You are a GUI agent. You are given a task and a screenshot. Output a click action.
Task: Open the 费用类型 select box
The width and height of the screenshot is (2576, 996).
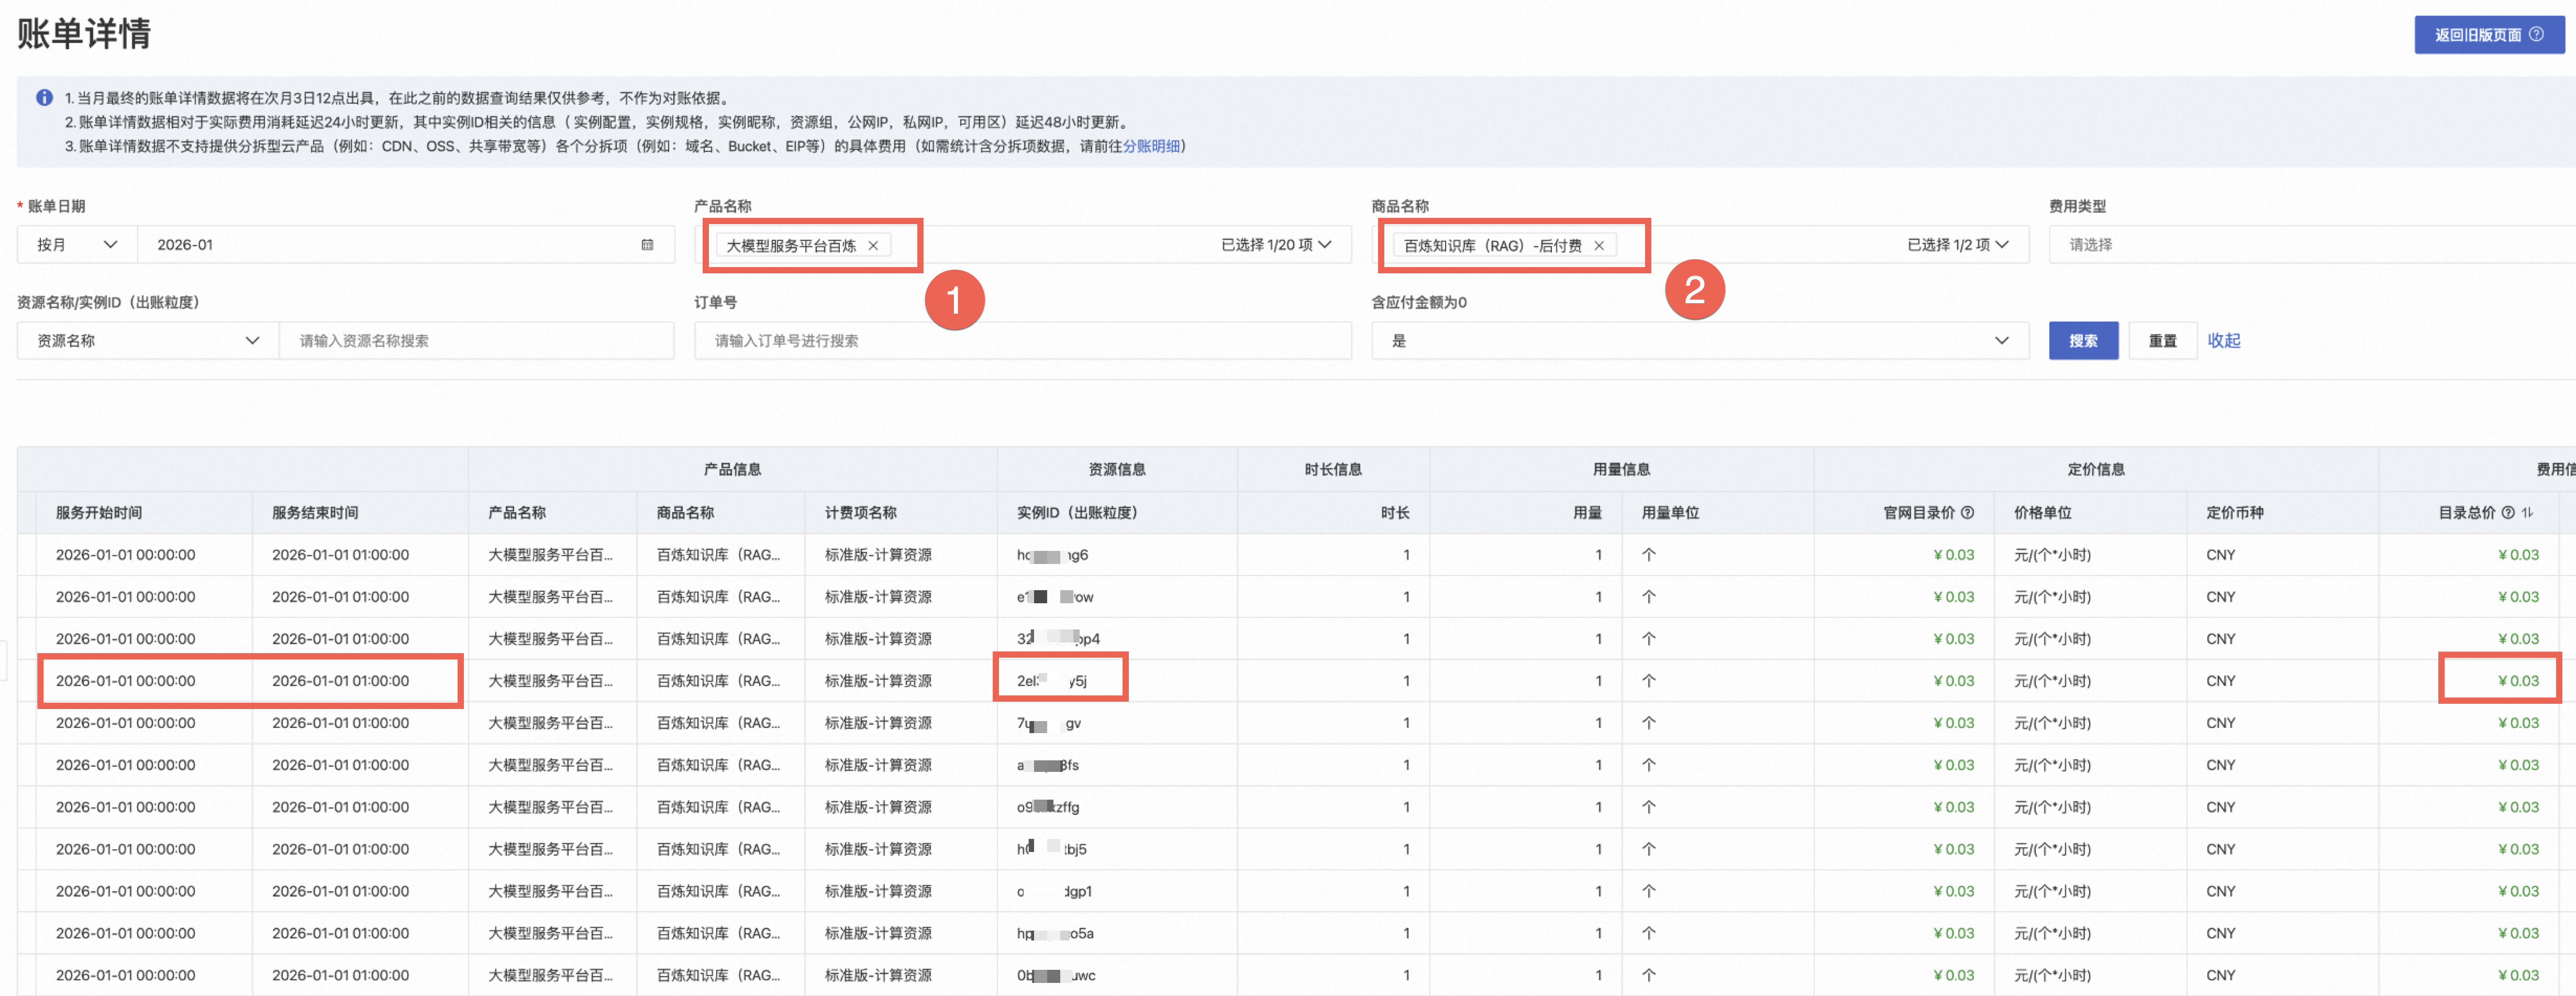pyautogui.click(x=2300, y=245)
